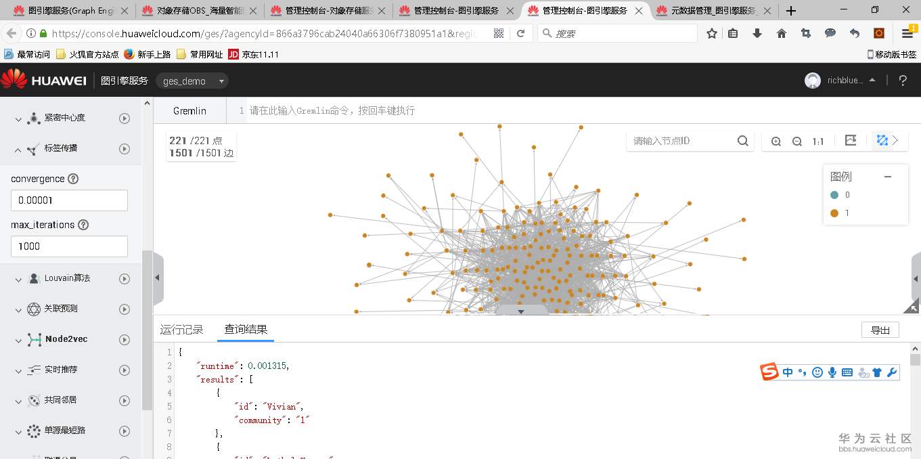Expand the 紧密中心度 section chevron
Viewport: 921px width, 459px height.
[18, 118]
